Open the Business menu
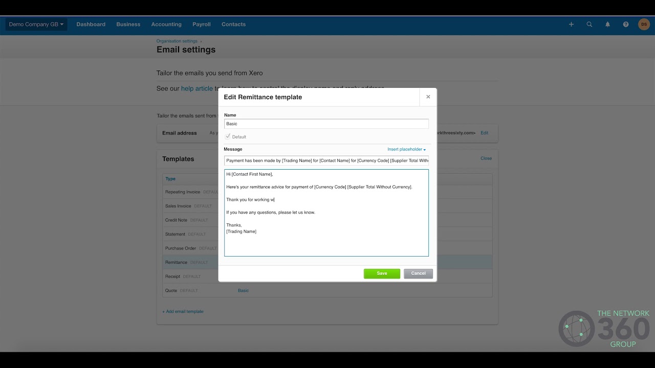The width and height of the screenshot is (655, 368). tap(128, 24)
